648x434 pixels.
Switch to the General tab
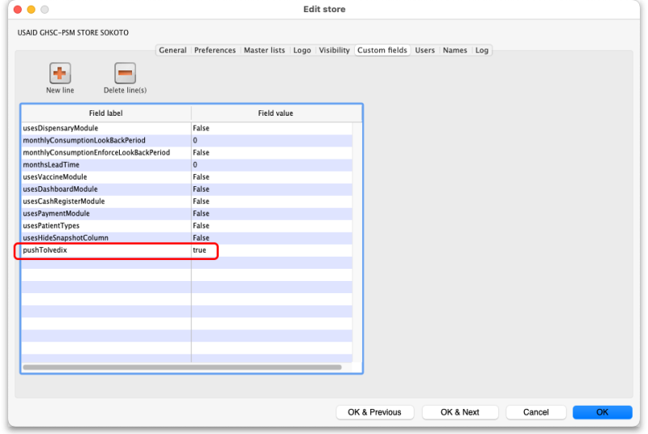tap(173, 50)
